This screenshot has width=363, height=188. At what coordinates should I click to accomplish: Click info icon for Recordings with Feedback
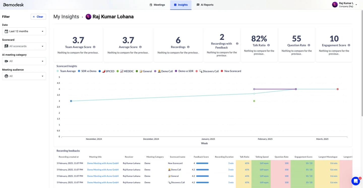click(x=237, y=44)
